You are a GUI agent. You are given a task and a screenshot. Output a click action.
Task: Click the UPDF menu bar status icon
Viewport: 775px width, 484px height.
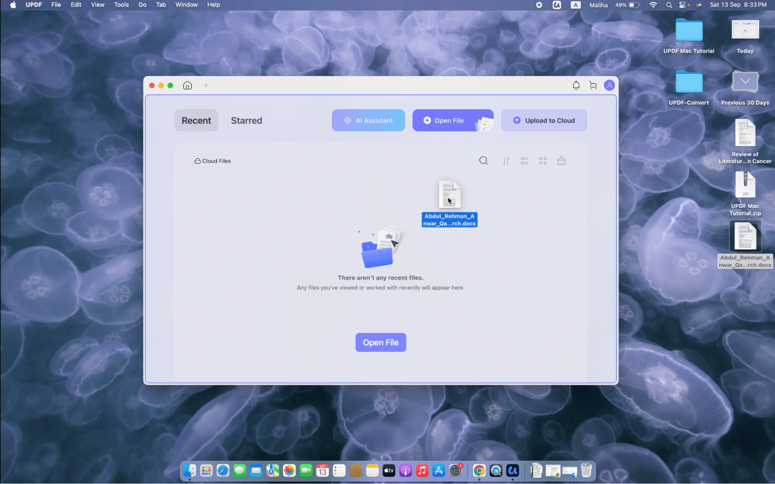(x=557, y=5)
